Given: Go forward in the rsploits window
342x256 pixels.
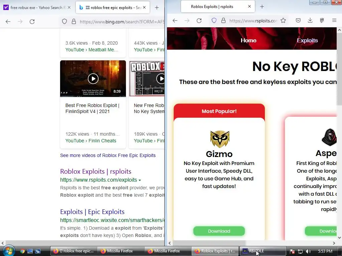Looking at the screenshot, I should click(x=187, y=21).
